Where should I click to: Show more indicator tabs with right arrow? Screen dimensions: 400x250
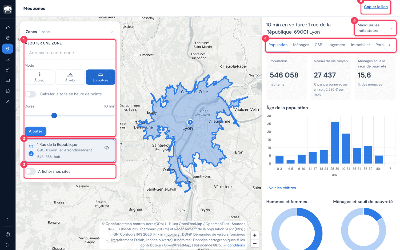(x=389, y=45)
